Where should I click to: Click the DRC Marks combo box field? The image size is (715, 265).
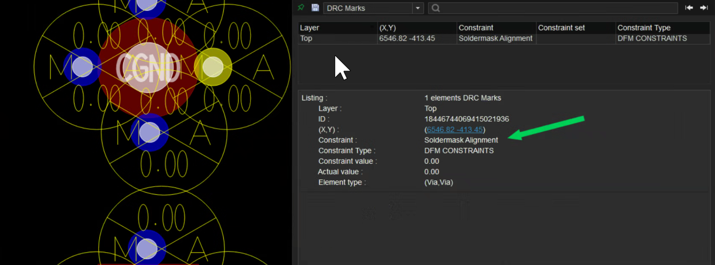point(368,8)
